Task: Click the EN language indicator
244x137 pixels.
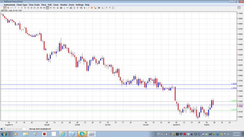Action: (x=159, y=134)
